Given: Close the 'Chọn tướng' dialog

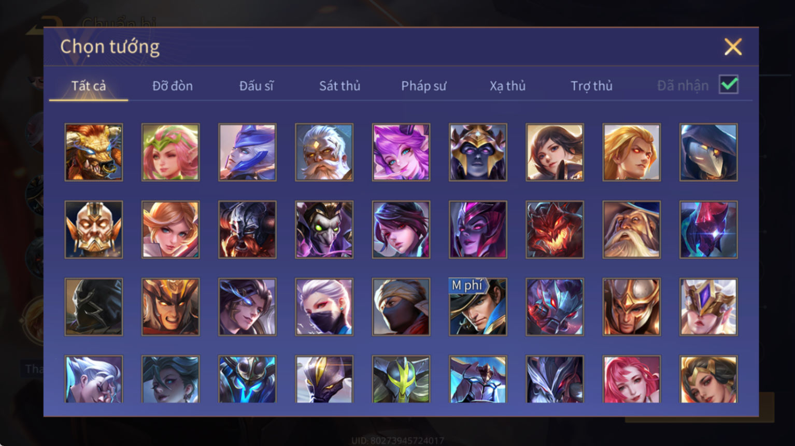Looking at the screenshot, I should (733, 47).
